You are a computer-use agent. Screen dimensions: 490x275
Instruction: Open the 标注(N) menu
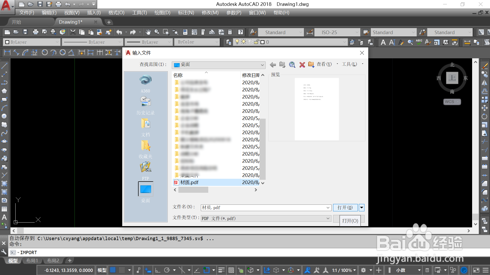tap(186, 13)
